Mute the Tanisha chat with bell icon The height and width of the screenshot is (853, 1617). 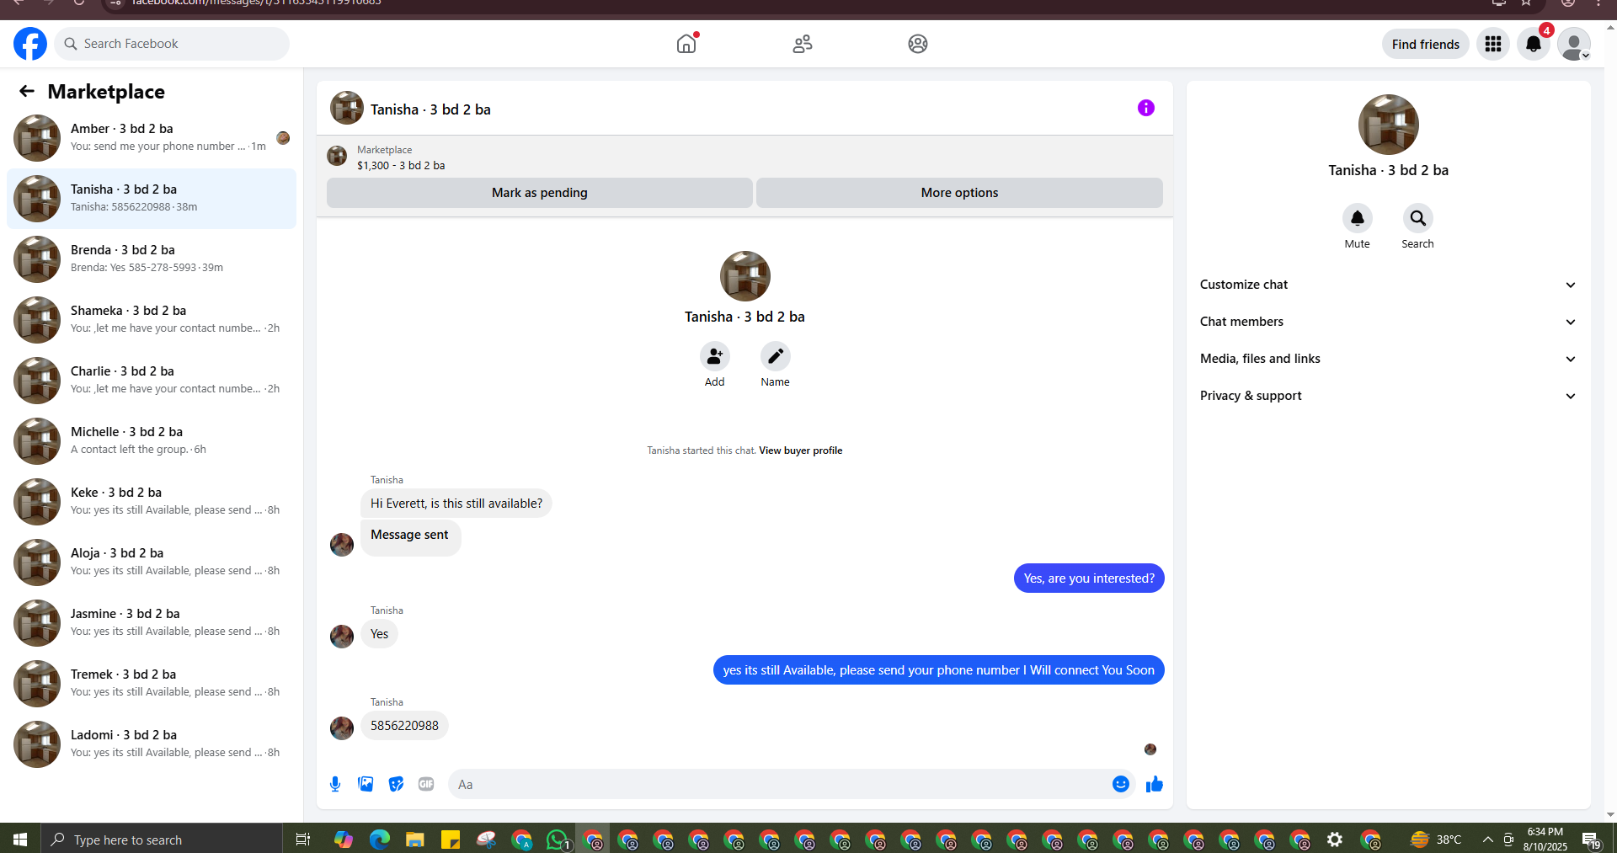(x=1357, y=218)
